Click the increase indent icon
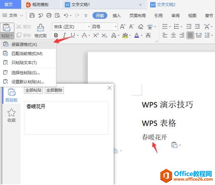Viewport: 215px width, 185px height. pos(197,26)
